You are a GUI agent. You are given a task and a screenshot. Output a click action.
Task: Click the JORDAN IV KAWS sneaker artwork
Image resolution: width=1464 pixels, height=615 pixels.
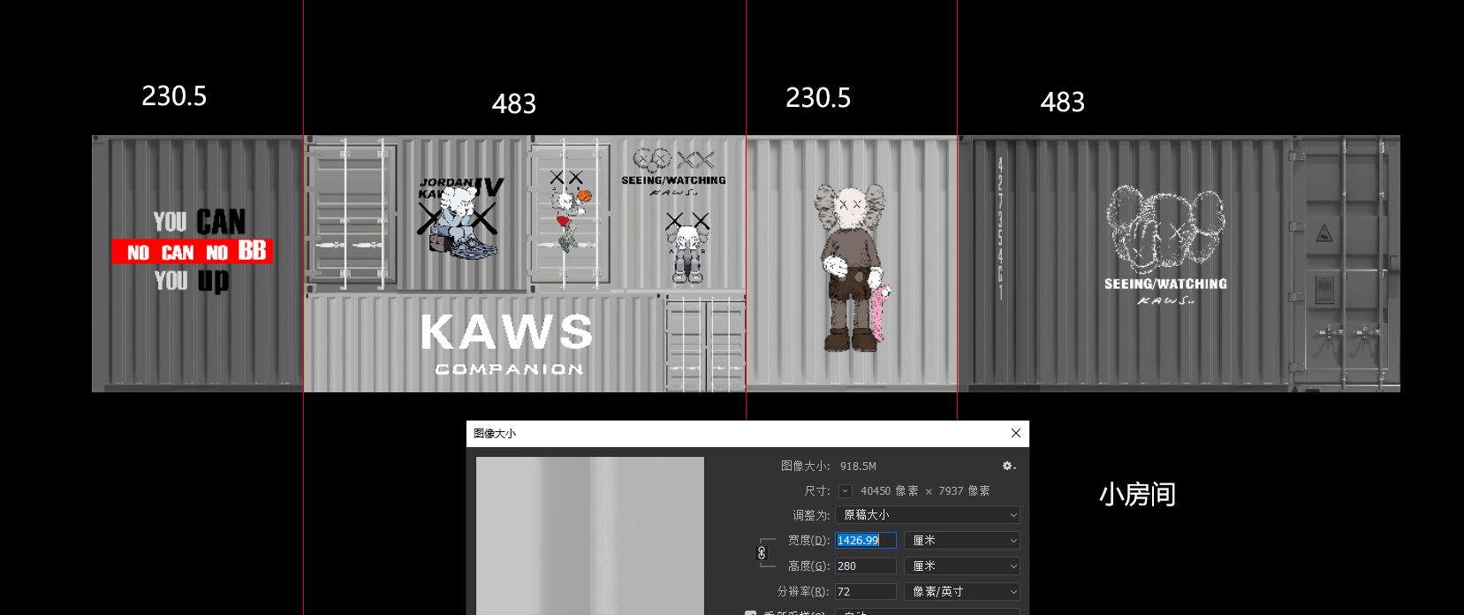tap(460, 218)
